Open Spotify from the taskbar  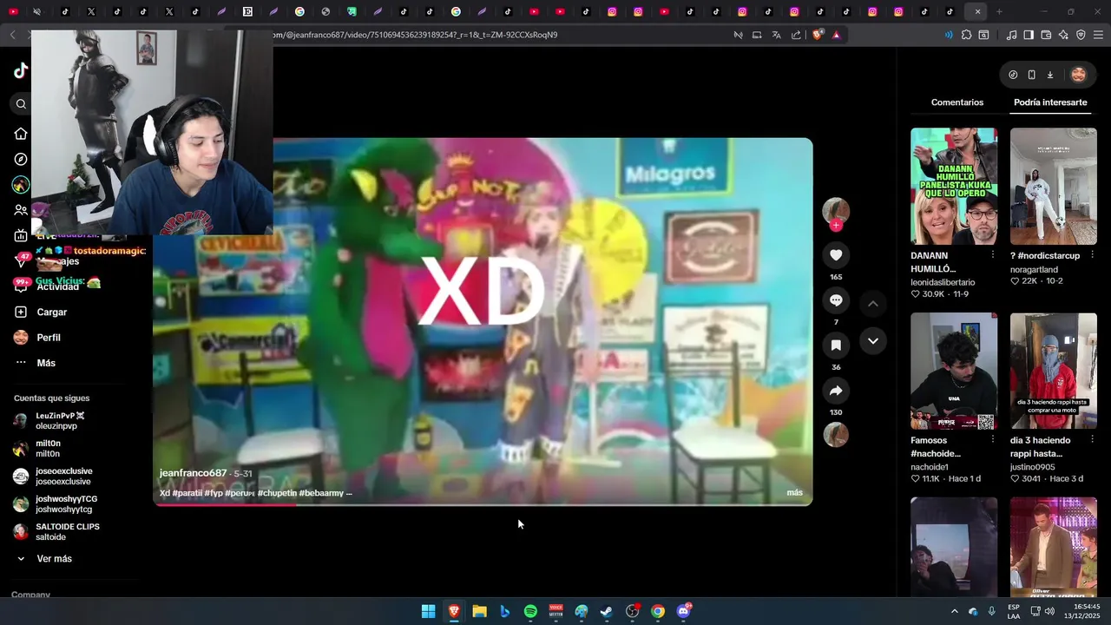point(530,611)
